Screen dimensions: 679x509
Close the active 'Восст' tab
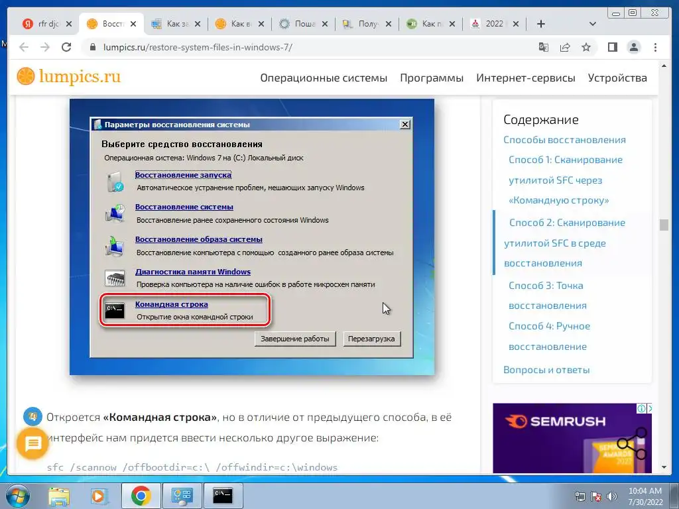(133, 24)
